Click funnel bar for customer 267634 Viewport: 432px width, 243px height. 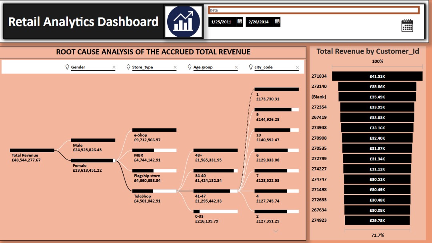click(x=377, y=210)
